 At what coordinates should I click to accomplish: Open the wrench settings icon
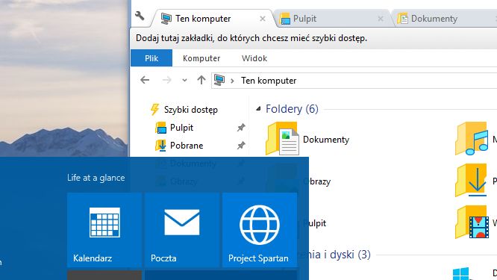click(140, 16)
